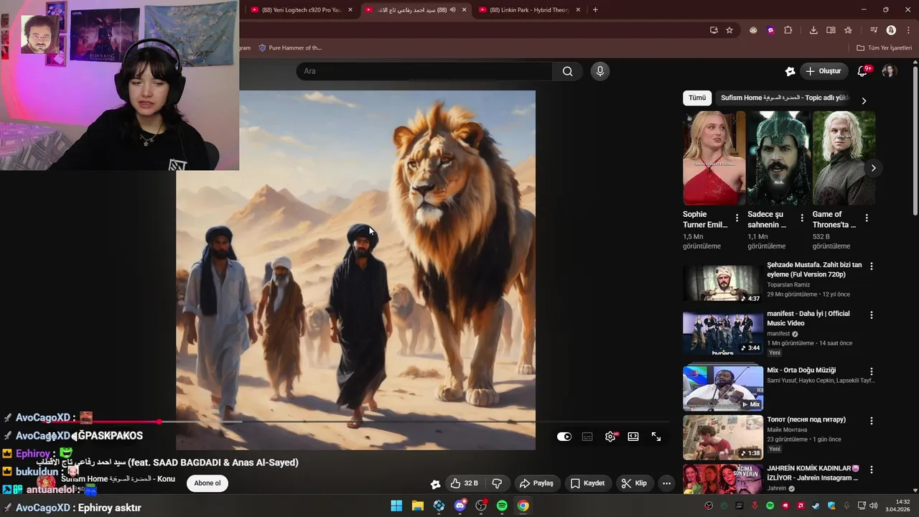Open browser profile avatar
This screenshot has height=517, width=919.
(x=891, y=30)
